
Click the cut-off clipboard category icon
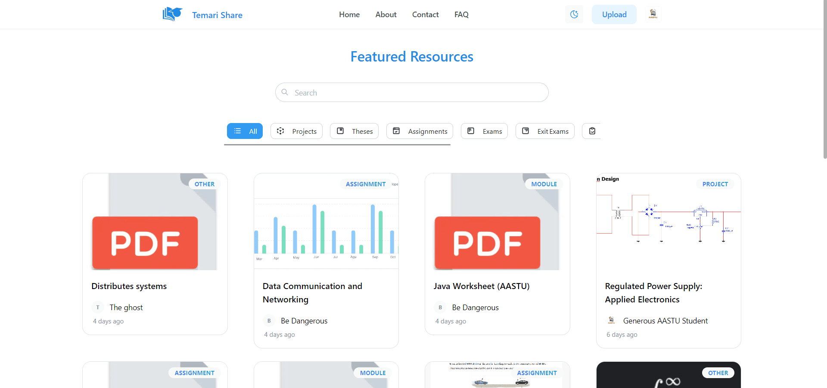click(592, 131)
